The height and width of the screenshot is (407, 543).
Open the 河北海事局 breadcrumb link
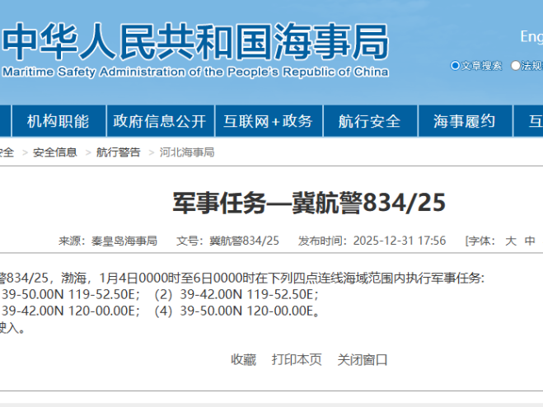tap(187, 152)
